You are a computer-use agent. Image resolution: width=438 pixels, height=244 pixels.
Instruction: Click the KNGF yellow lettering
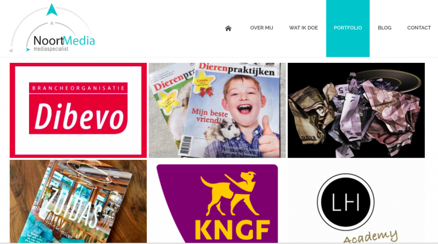(232, 230)
